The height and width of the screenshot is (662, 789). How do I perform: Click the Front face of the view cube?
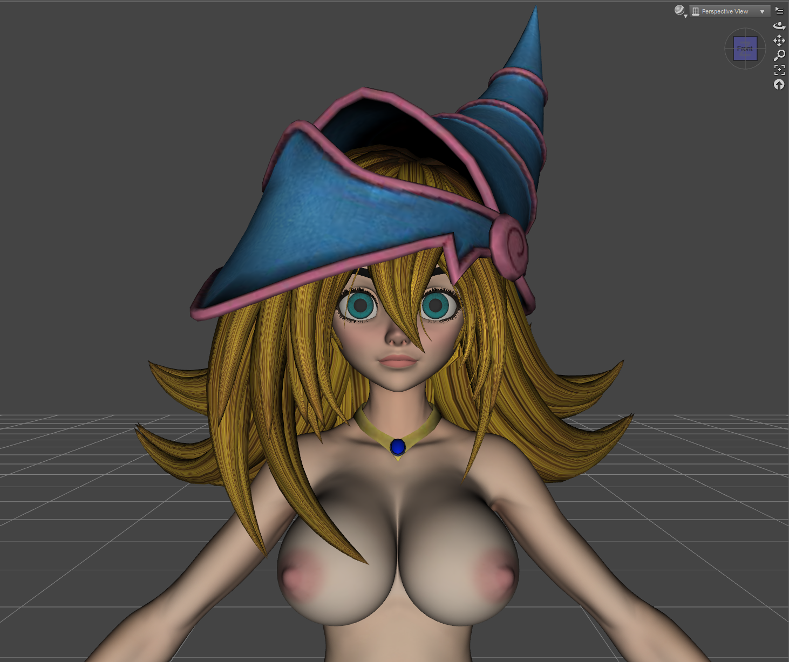(745, 49)
